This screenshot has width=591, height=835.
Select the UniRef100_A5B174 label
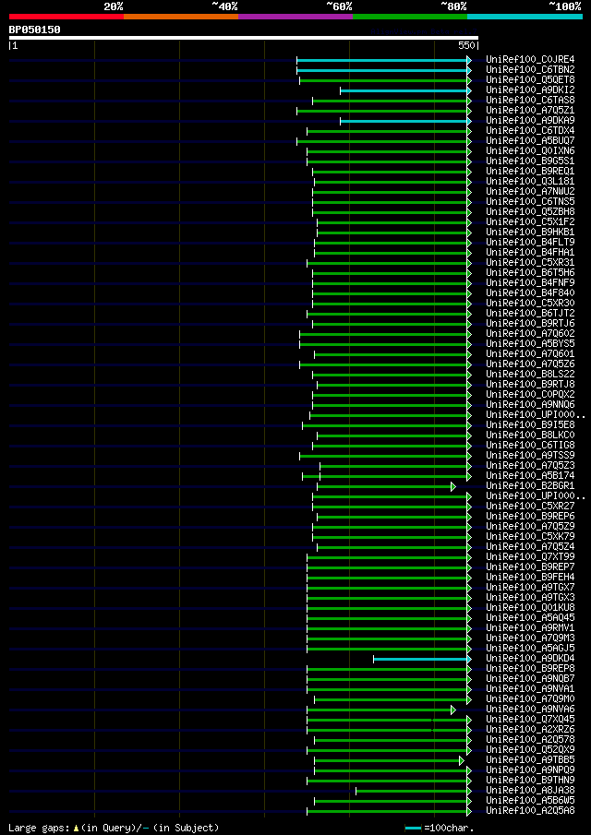coord(530,475)
